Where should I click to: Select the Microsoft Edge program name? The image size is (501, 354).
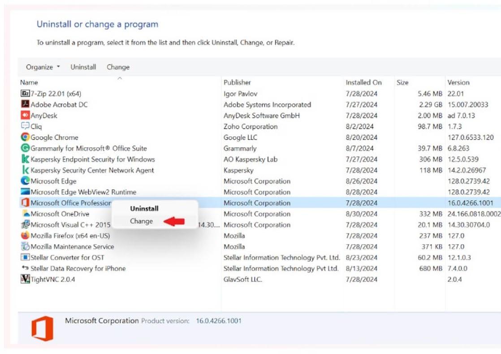point(53,181)
